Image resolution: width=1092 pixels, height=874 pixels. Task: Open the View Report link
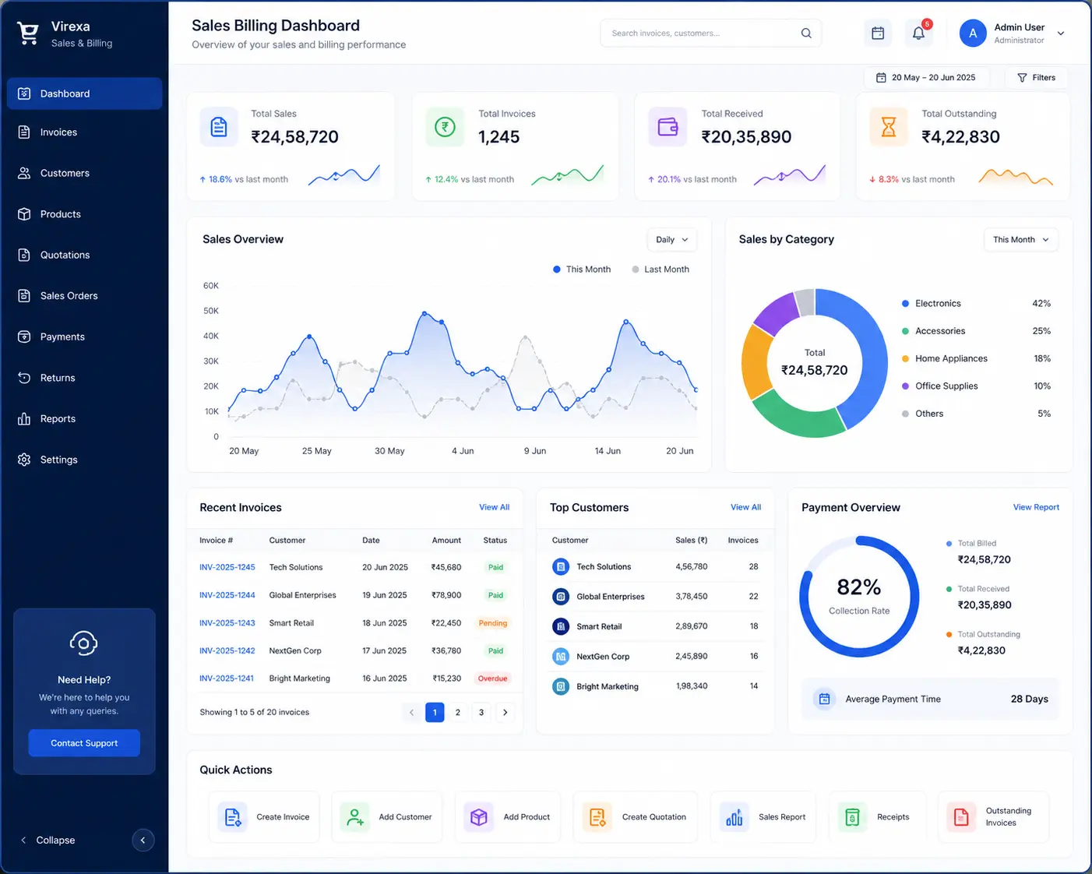[1036, 507]
